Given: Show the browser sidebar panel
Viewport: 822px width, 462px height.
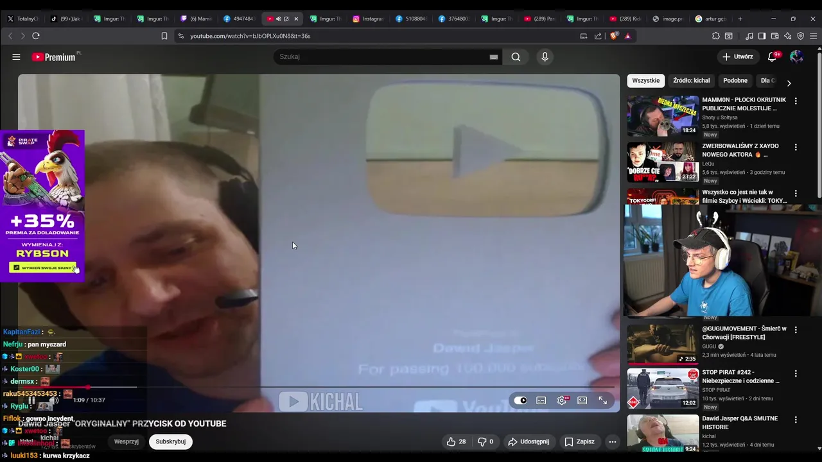Looking at the screenshot, I should coord(762,36).
